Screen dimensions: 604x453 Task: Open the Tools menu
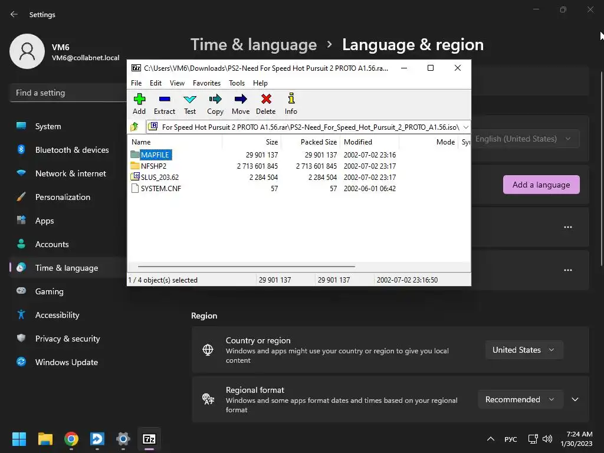(x=237, y=83)
